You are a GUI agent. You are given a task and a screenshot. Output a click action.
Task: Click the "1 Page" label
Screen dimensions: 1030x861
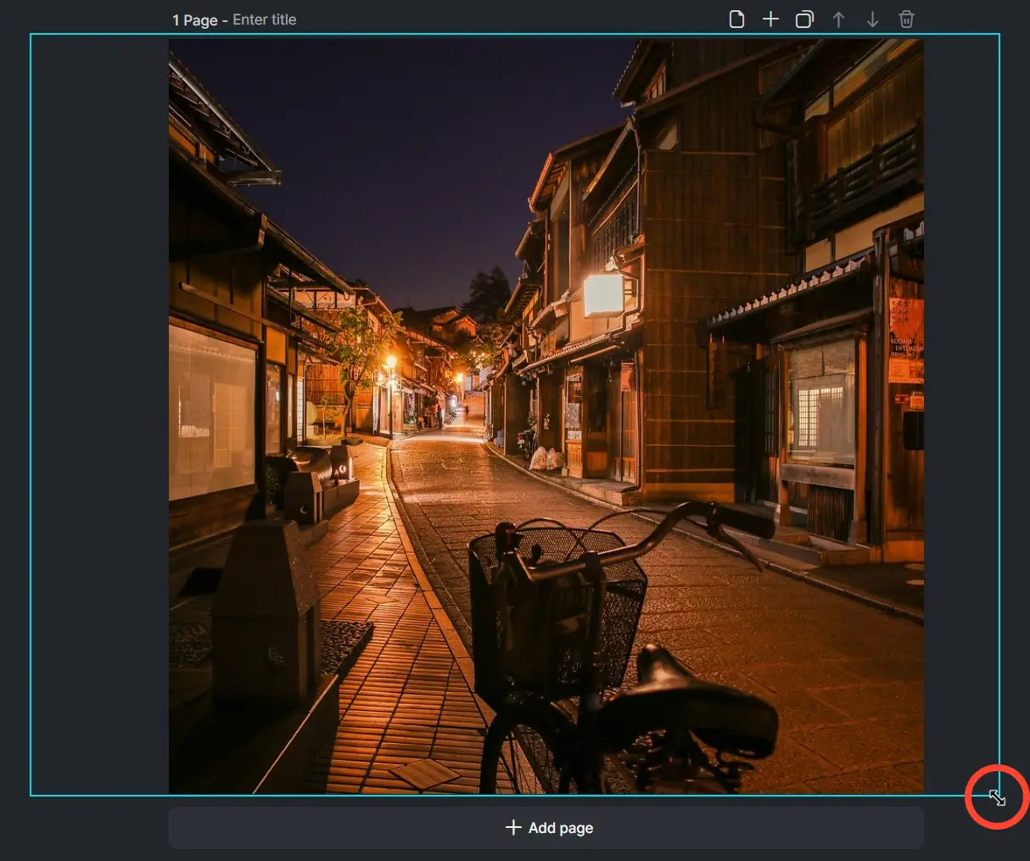click(x=194, y=20)
